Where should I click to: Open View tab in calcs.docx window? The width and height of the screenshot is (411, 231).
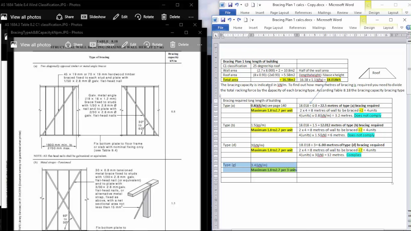click(353, 28)
